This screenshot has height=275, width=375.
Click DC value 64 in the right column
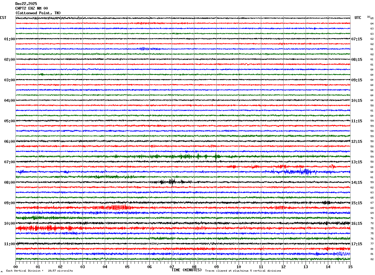point(372,24)
